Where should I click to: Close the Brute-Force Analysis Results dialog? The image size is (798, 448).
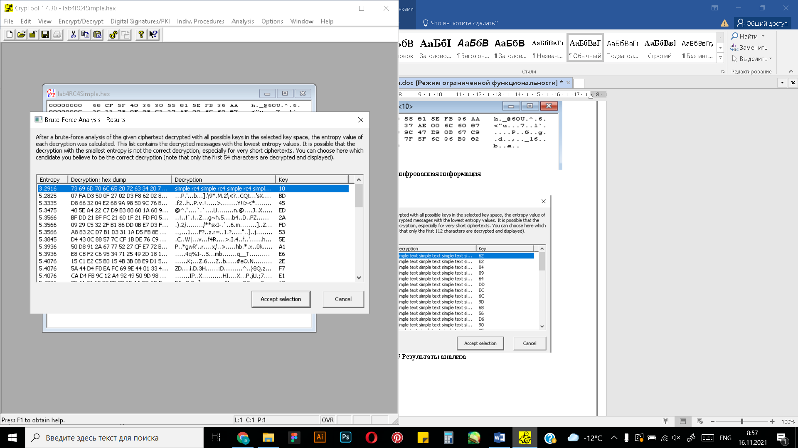pos(361,120)
